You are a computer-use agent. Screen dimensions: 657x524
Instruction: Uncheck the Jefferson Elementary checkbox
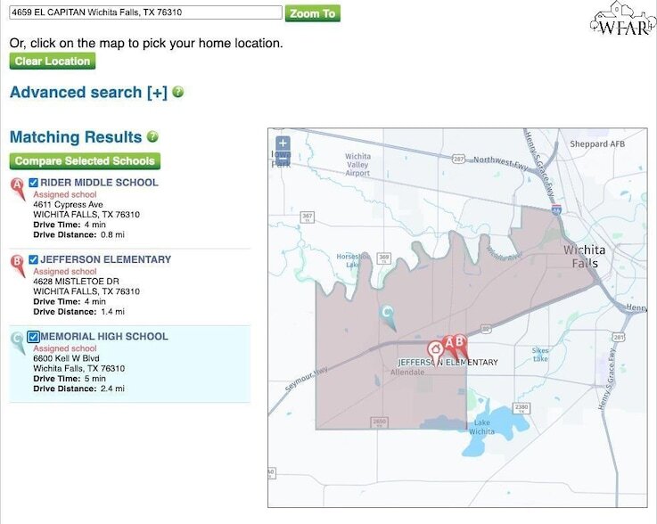(x=34, y=259)
